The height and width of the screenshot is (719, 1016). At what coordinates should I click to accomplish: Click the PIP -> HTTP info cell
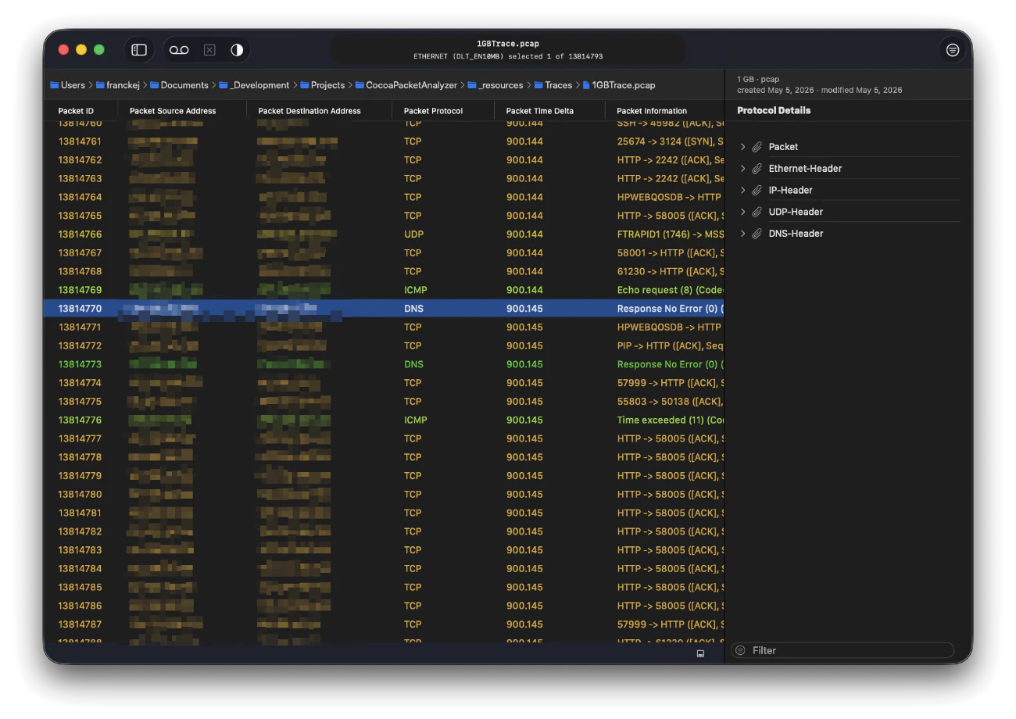coord(671,345)
